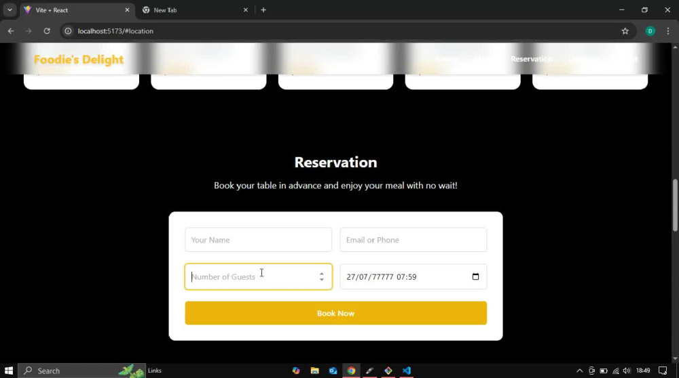679x378 pixels.
Task: Click the Reservation heading
Action: 335,163
